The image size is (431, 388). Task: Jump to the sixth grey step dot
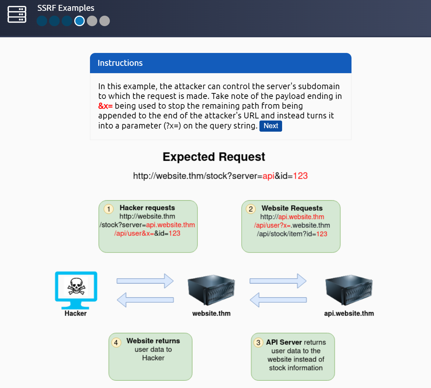pos(105,21)
